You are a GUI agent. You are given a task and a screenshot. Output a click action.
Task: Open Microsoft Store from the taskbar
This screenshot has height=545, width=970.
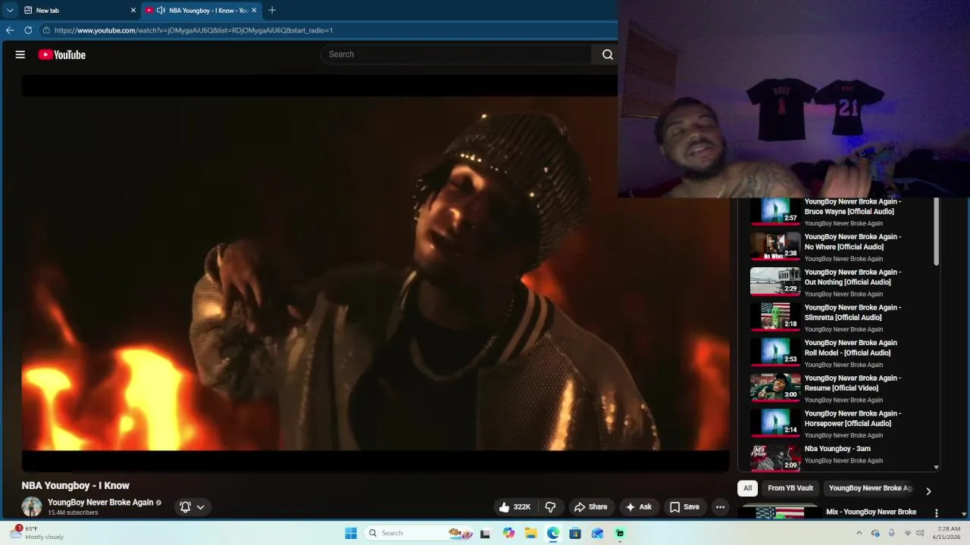click(x=575, y=533)
